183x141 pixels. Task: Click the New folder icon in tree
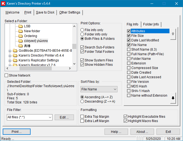click(20, 31)
